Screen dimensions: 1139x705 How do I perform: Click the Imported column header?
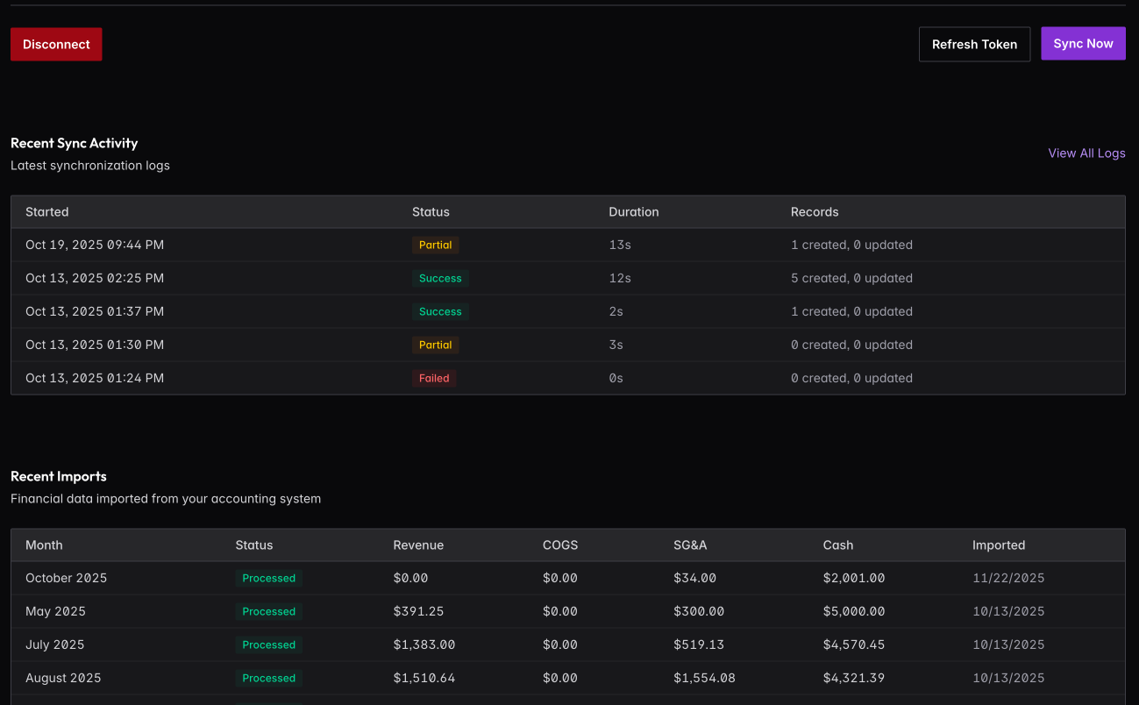click(x=998, y=545)
